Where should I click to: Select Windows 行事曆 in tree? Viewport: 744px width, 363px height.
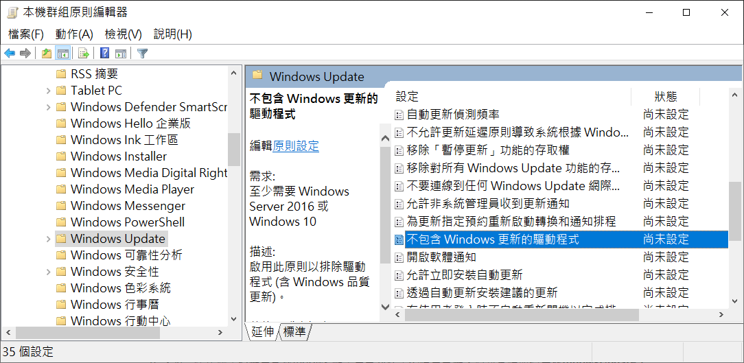115,305
